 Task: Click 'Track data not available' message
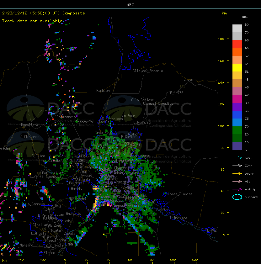pyautogui.click(x=32, y=21)
